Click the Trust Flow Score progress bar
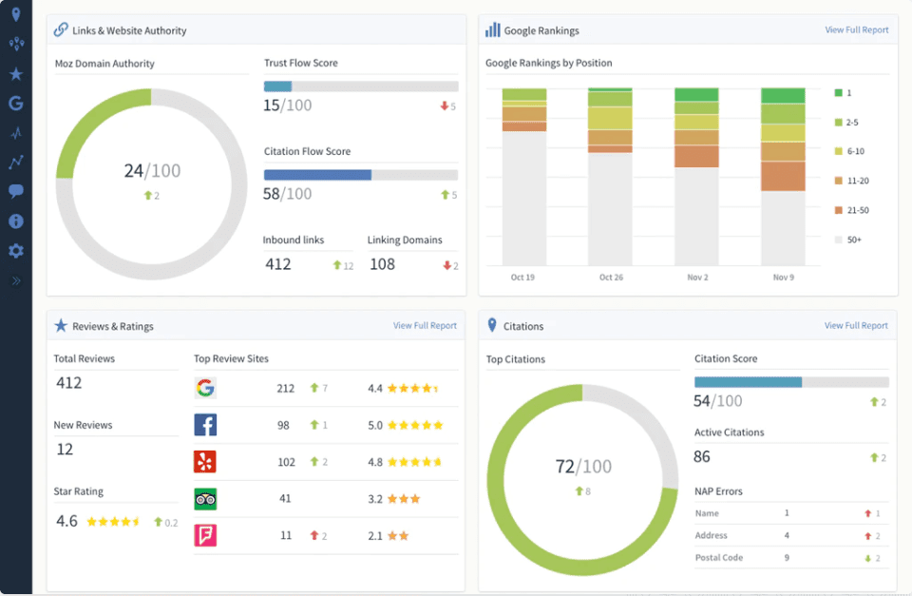The image size is (912, 596). [361, 87]
